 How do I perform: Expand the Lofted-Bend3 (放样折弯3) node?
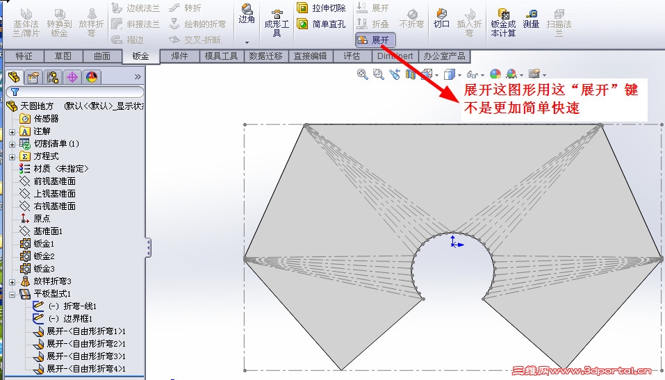coord(13,282)
